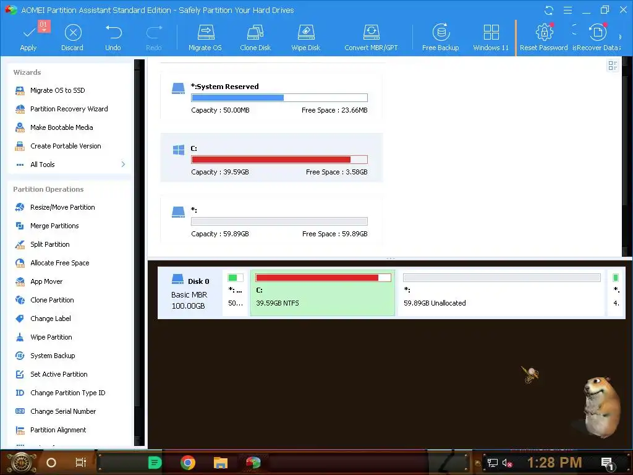Open the Wipe Disk tool
The width and height of the screenshot is (633, 475).
305,37
